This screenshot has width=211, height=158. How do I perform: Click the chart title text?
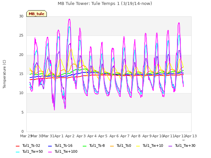coord(105,4)
